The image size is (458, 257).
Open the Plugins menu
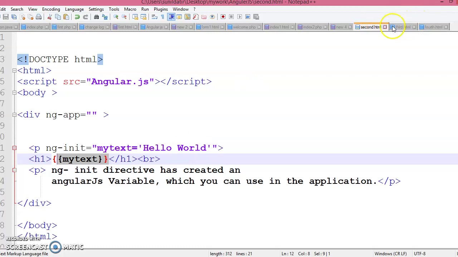161,9
